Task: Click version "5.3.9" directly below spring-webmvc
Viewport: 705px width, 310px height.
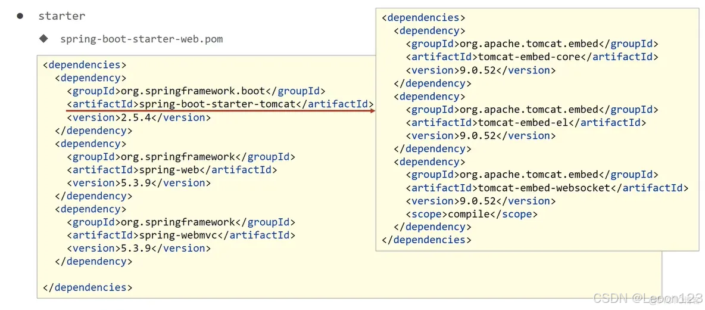Action: point(139,248)
